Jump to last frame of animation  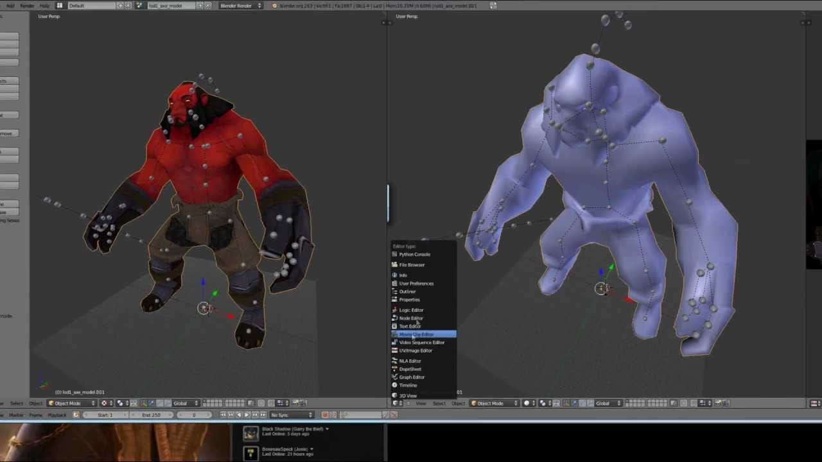coord(263,415)
